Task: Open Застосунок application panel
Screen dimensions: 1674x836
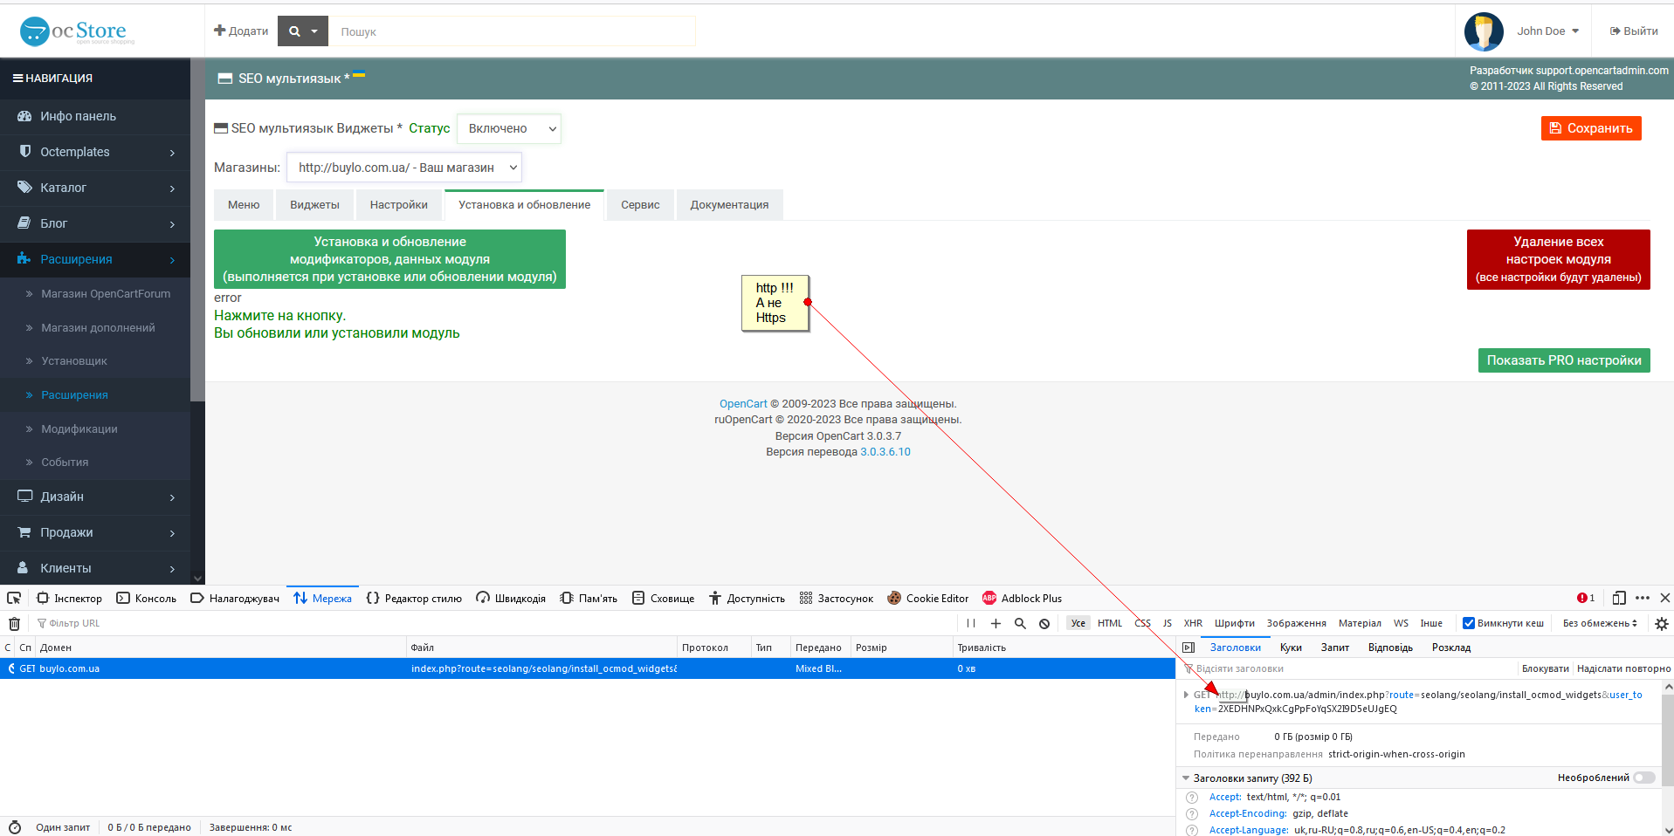Action: tap(837, 598)
